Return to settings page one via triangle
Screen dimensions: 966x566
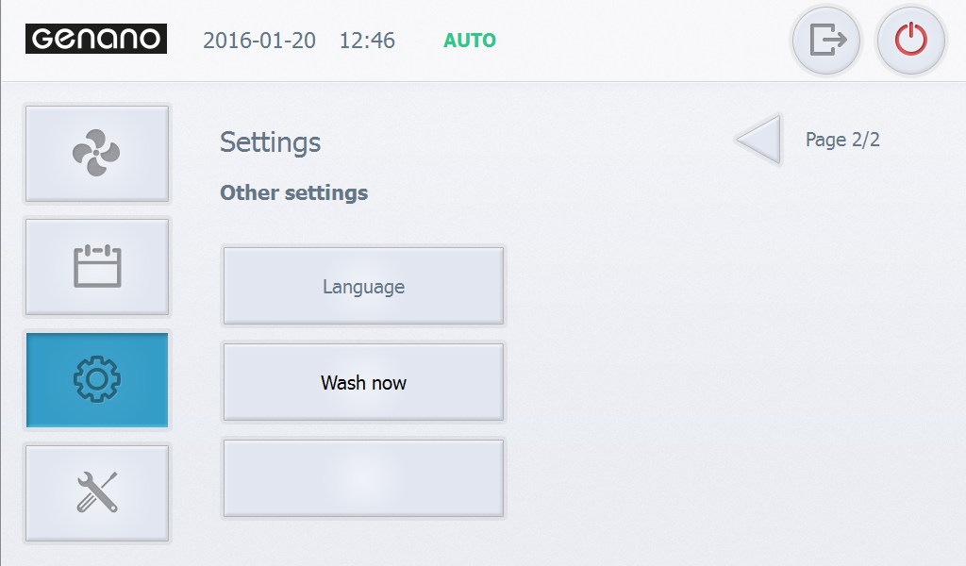(759, 140)
